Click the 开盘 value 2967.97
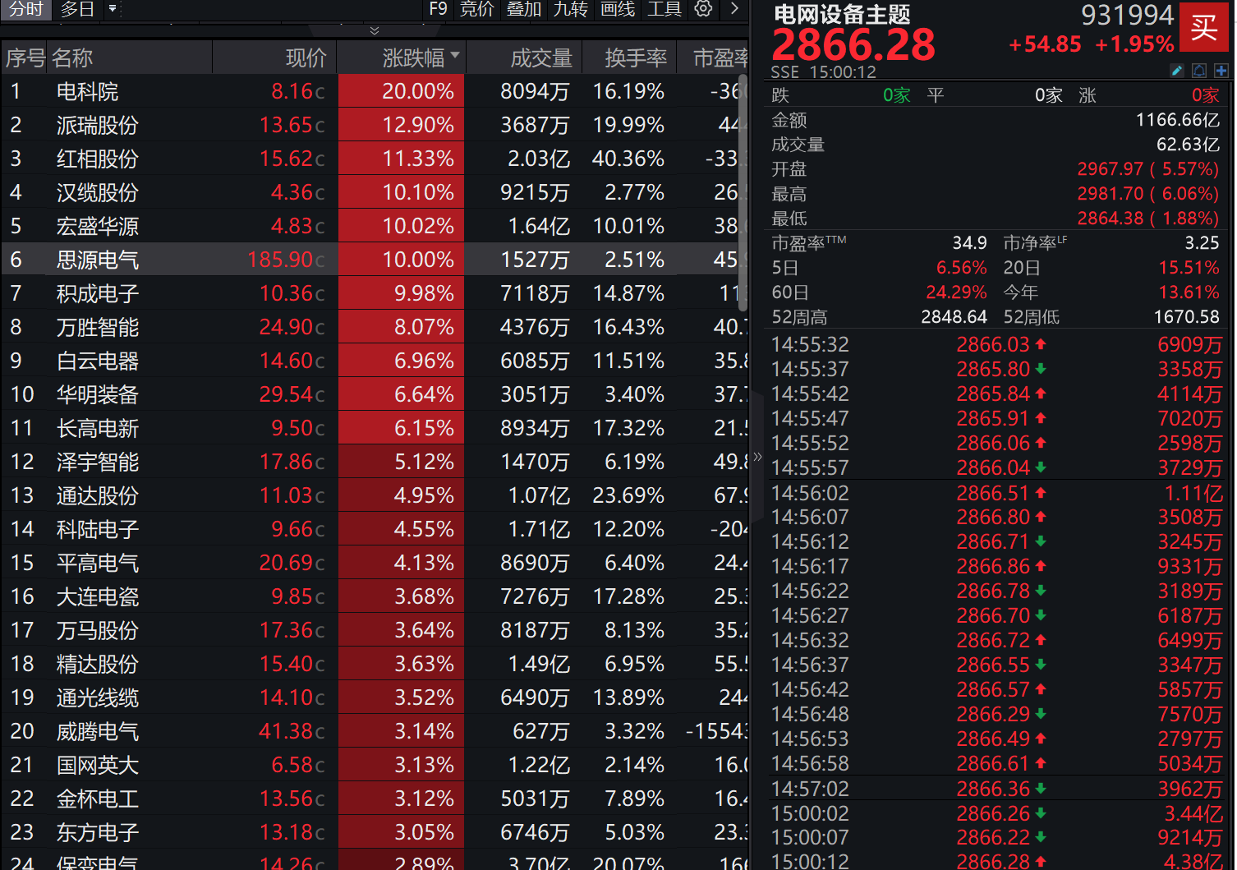Screen dimensions: 1237x870 click(1110, 169)
